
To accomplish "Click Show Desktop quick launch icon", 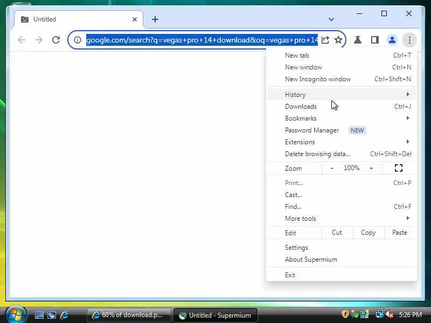I will click(x=39, y=315).
